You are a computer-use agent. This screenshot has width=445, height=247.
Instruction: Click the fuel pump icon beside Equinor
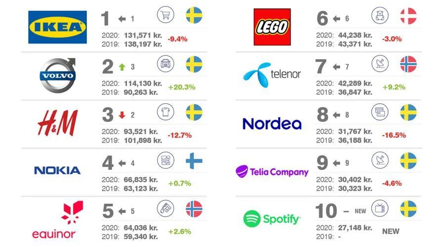[166, 208]
